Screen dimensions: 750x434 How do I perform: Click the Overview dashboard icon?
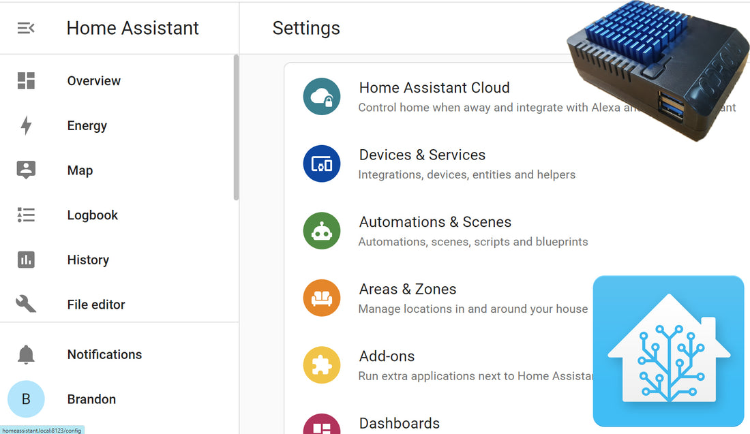click(26, 80)
